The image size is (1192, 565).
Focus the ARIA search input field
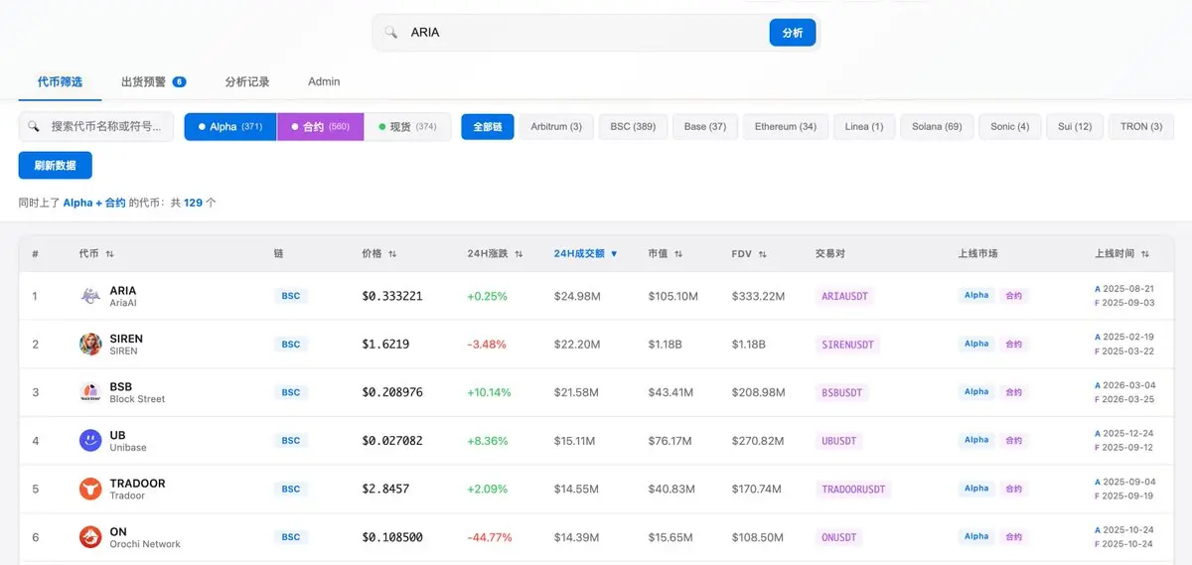[586, 33]
